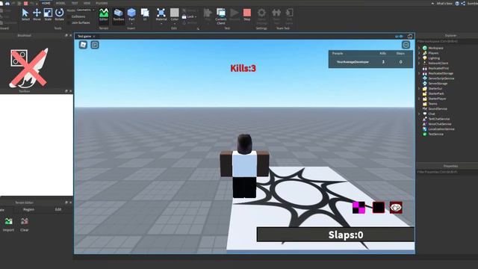The width and height of the screenshot is (478, 269).
Task: Expand the StarterGui node
Action: click(x=420, y=88)
